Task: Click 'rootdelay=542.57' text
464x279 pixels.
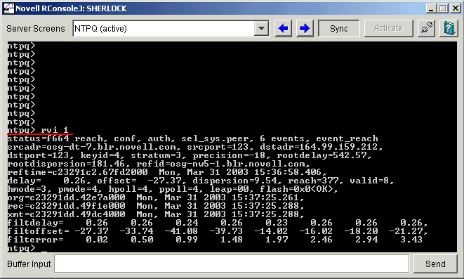Action: pos(323,155)
